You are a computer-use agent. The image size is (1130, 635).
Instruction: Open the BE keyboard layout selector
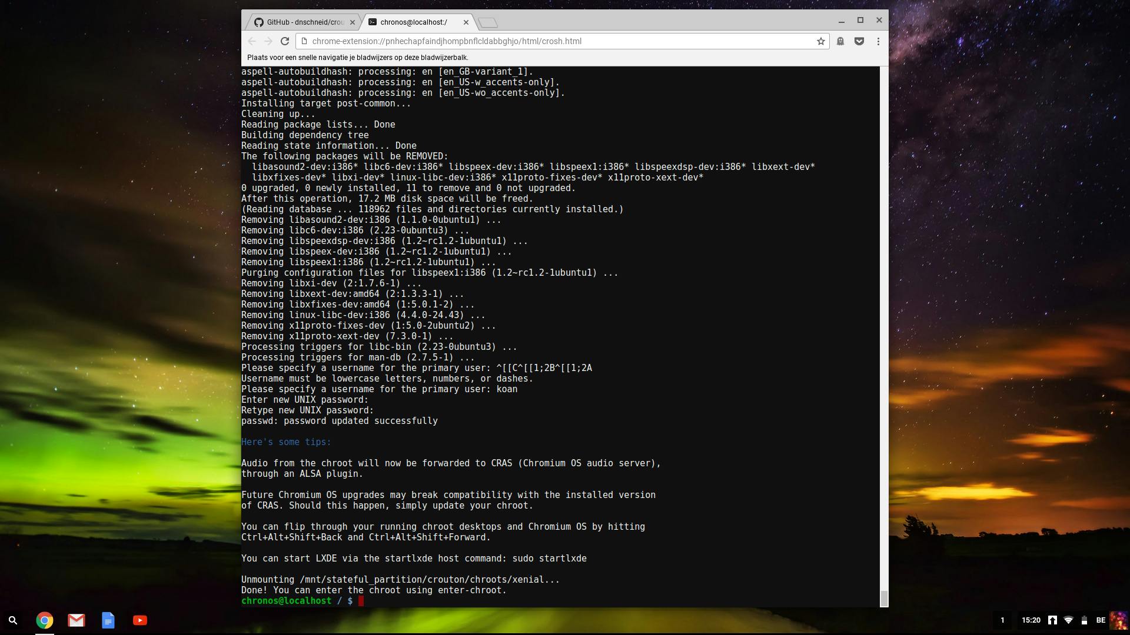click(x=1101, y=620)
